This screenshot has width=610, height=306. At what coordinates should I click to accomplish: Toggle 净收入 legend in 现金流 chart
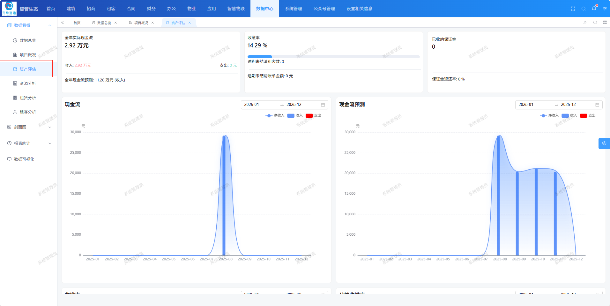point(275,115)
